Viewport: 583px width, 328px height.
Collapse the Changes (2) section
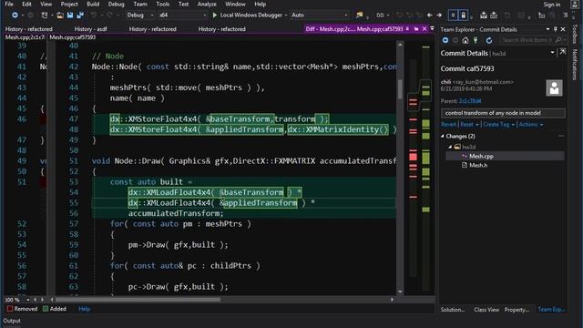pos(443,136)
